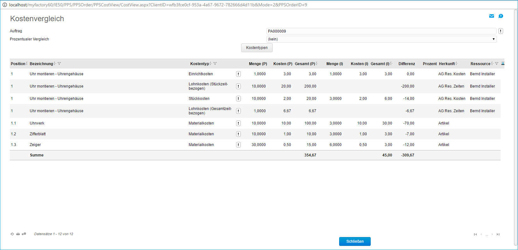Click the browser site info icon
The width and height of the screenshot is (518, 250).
4,5
